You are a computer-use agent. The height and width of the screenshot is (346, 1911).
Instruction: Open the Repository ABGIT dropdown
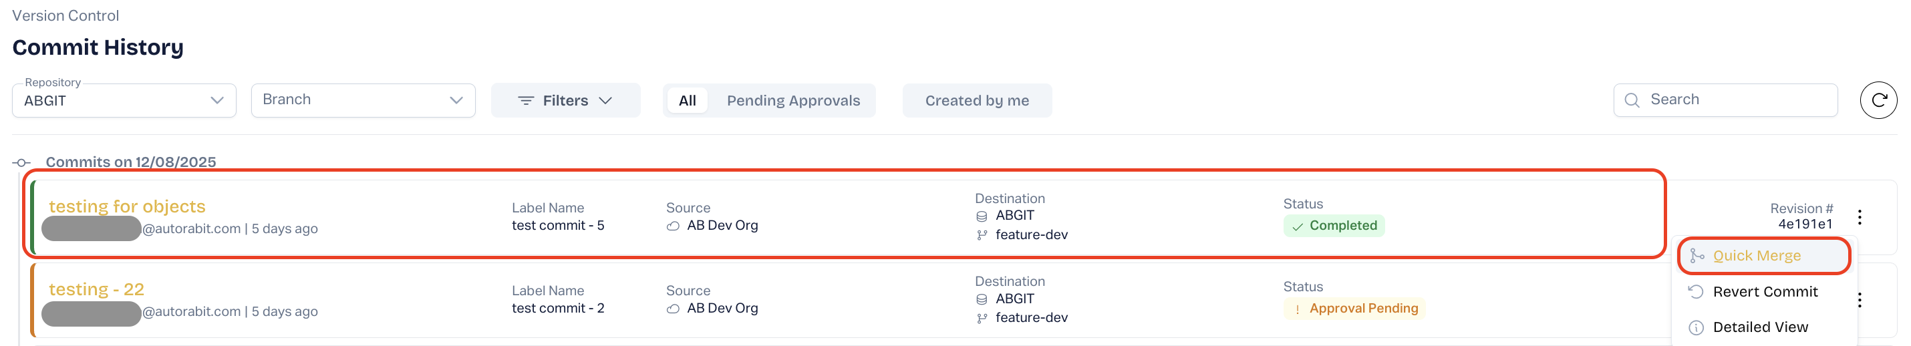[x=124, y=101]
